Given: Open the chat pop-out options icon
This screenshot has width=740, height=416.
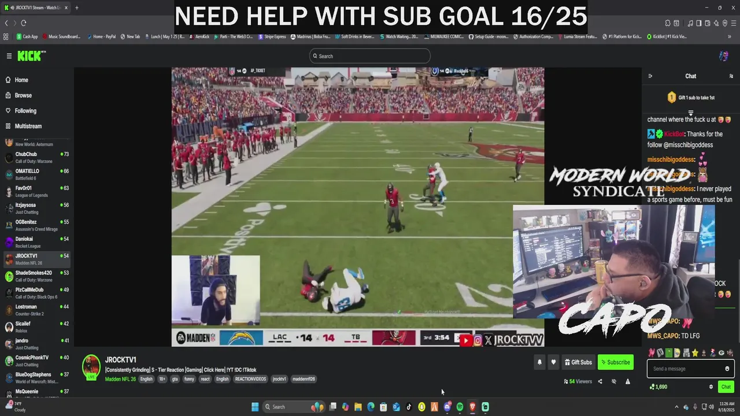Looking at the screenshot, I should pyautogui.click(x=731, y=76).
